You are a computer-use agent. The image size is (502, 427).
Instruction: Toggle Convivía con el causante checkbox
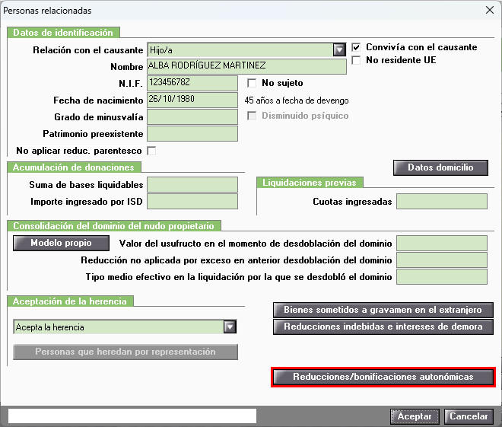click(x=356, y=47)
